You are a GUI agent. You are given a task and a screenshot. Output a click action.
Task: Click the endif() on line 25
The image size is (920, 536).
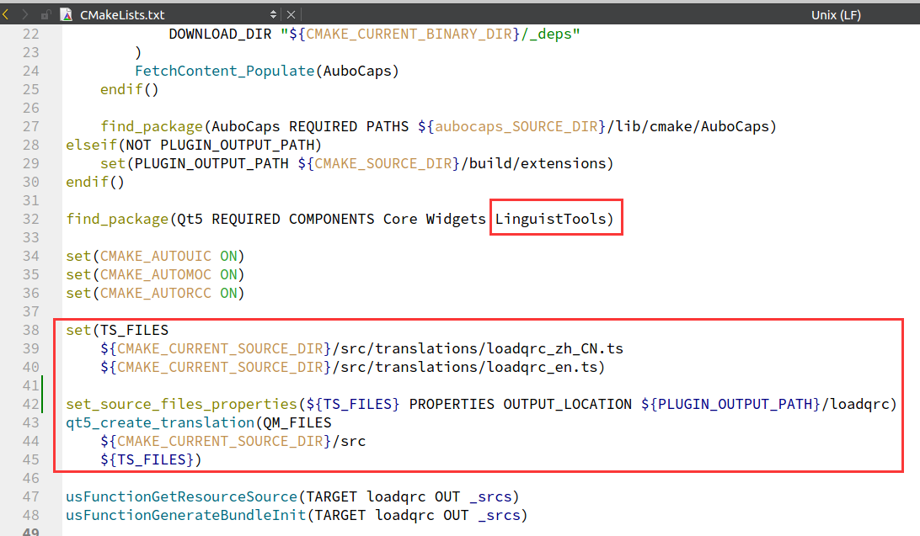tap(129, 90)
